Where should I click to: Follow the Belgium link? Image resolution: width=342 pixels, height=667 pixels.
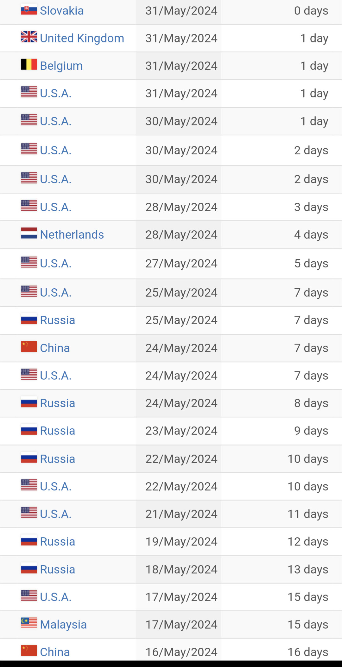coord(61,66)
